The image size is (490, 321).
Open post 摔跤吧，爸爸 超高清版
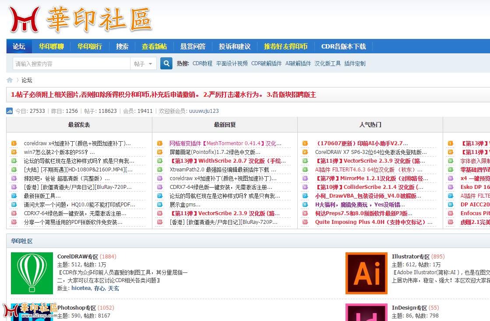(67, 178)
